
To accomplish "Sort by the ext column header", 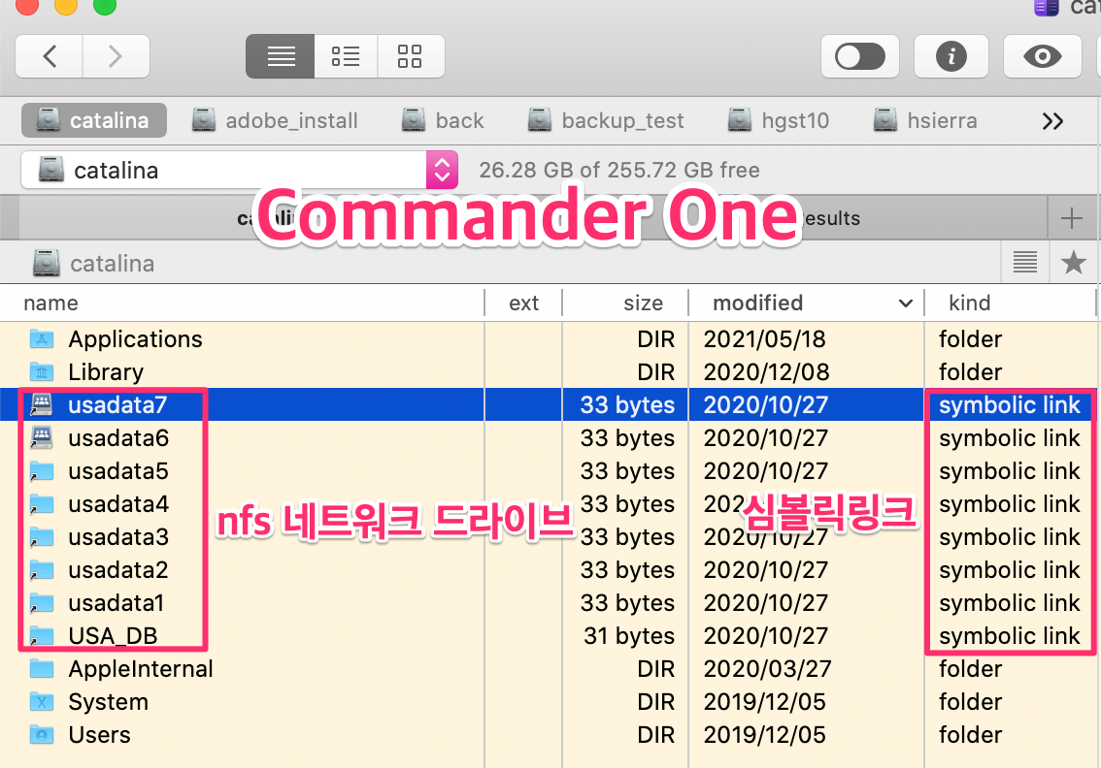I will click(524, 303).
